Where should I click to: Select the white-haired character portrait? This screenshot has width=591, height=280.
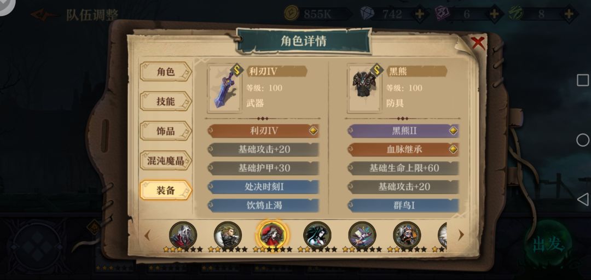click(x=183, y=235)
